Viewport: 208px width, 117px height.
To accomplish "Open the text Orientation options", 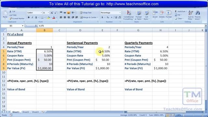I will pyautogui.click(x=73, y=13).
